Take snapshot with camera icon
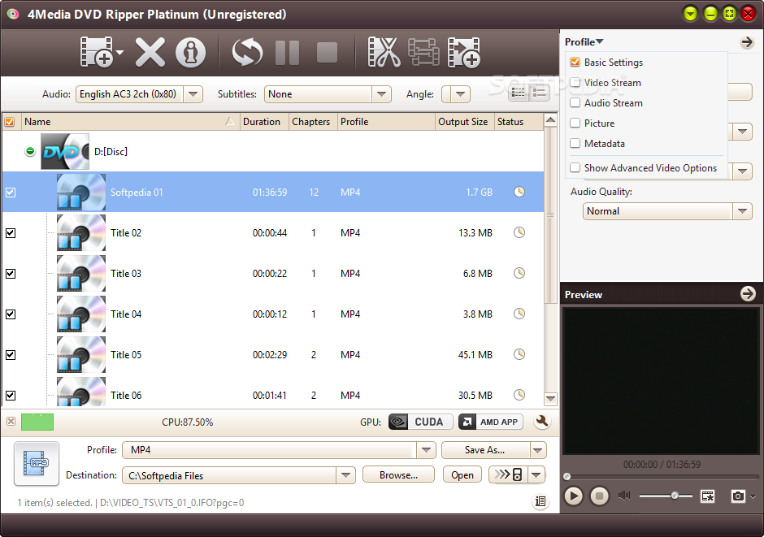 click(738, 496)
